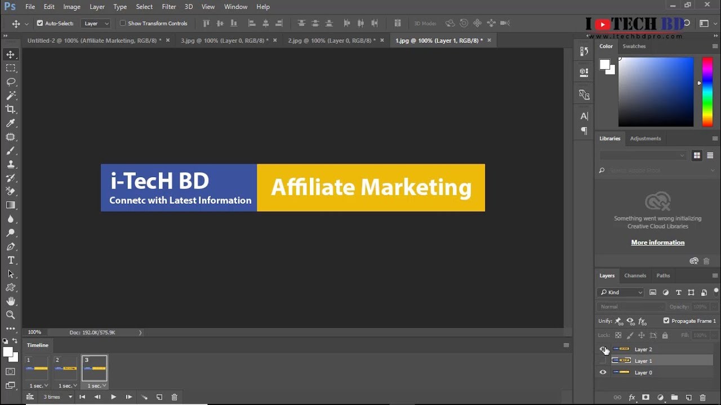Select the Brush tool
The height and width of the screenshot is (405, 721).
(x=11, y=151)
